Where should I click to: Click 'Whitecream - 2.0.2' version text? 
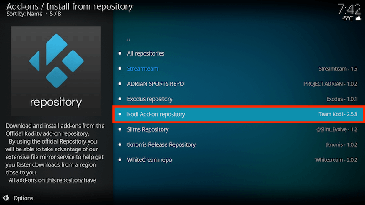pyautogui.click(x=336, y=160)
